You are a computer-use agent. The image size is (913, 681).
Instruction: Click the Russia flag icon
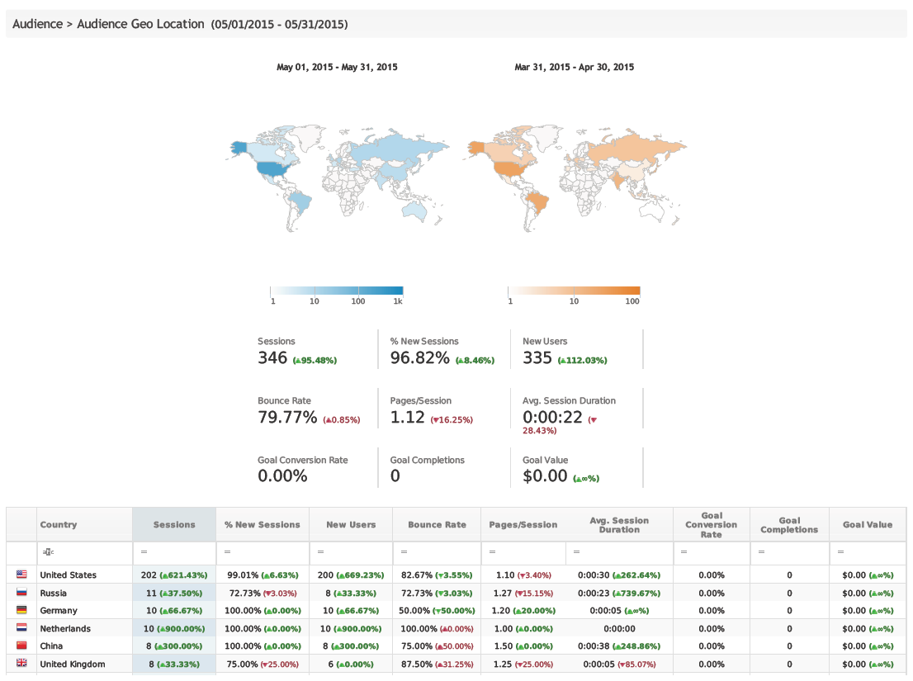click(21, 593)
